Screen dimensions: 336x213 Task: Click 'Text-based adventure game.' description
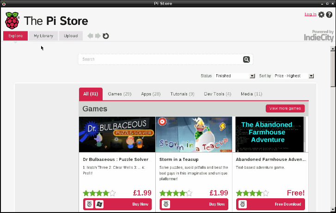pos(260,167)
